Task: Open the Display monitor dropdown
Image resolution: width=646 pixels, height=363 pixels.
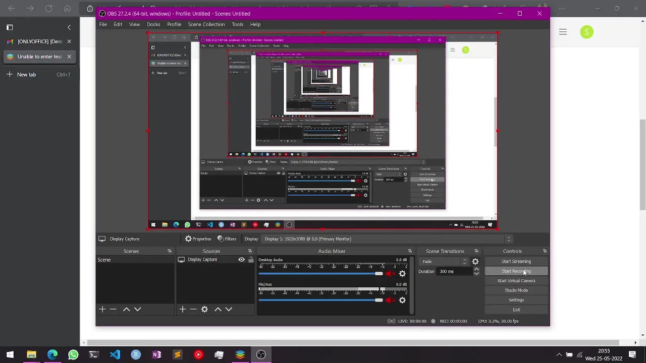Action: (x=388, y=239)
